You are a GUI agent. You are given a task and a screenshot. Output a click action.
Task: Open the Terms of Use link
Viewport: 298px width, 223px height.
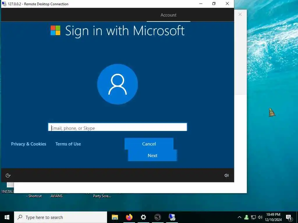(68, 144)
